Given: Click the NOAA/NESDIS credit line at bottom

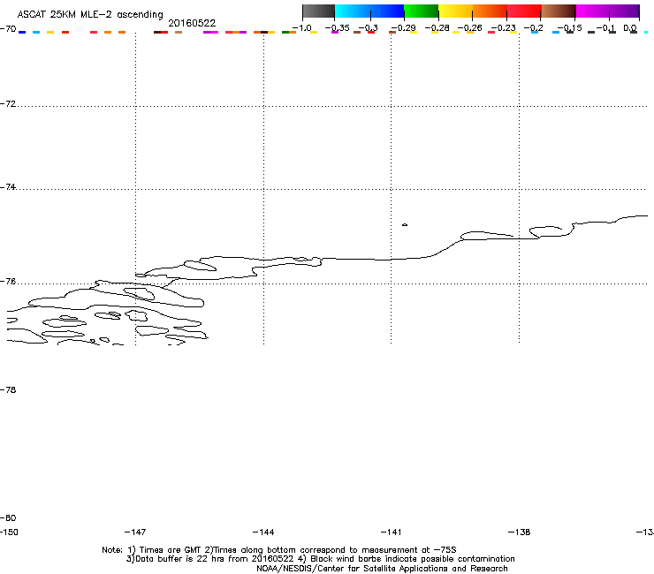Looking at the screenshot, I should pyautogui.click(x=382, y=569).
